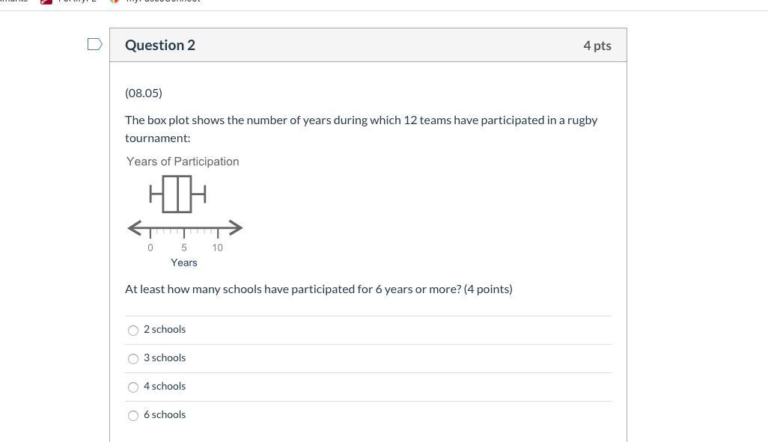Click the "0" tick label on the axis
Viewport: 768px width, 442px height.
pyautogui.click(x=150, y=248)
